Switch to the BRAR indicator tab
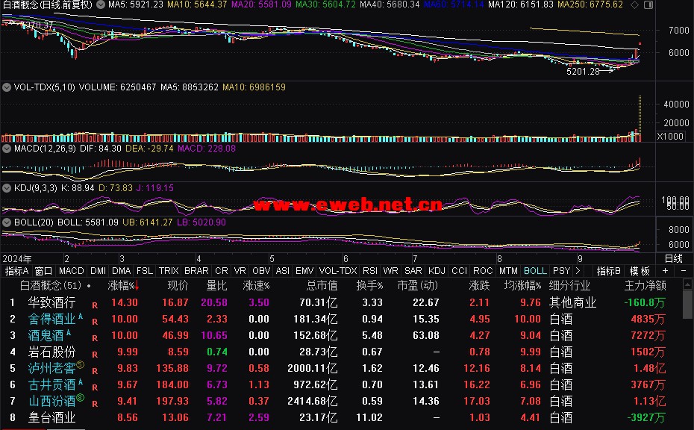Screen dimensions: 694x430 (x=196, y=270)
